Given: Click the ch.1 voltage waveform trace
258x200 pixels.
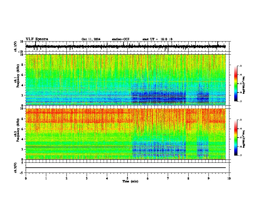Looking at the screenshot, I should click(x=126, y=46).
